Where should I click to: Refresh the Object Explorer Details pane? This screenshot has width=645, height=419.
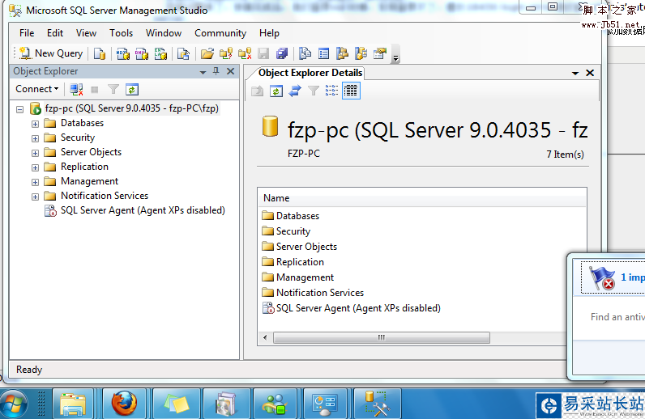click(x=276, y=91)
